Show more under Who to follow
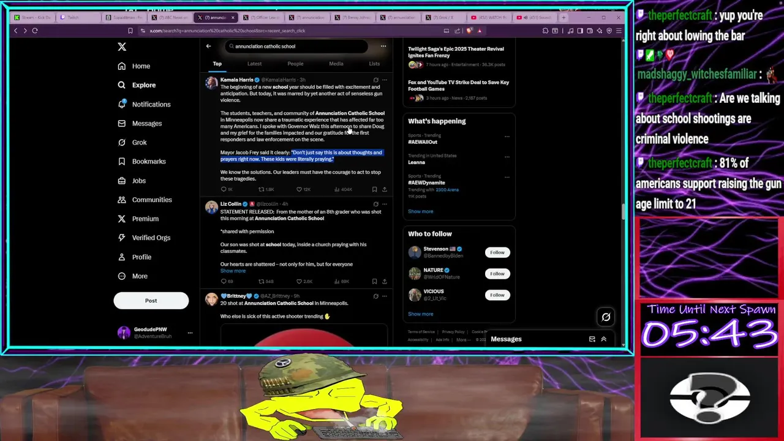Screen dimensions: 784x441 [420, 314]
